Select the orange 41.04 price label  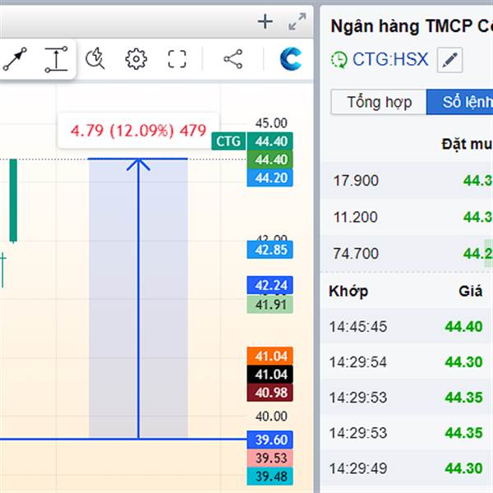pos(270,356)
